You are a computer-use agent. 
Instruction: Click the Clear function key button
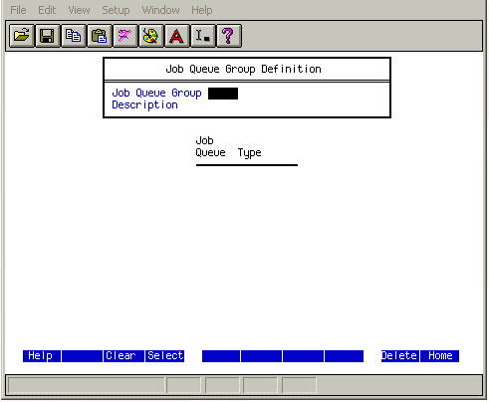[123, 356]
